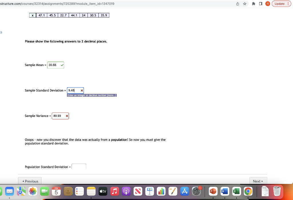Screen dimensions: 293x200
Task: Click the browser address bar URL
Action: coord(57,4)
